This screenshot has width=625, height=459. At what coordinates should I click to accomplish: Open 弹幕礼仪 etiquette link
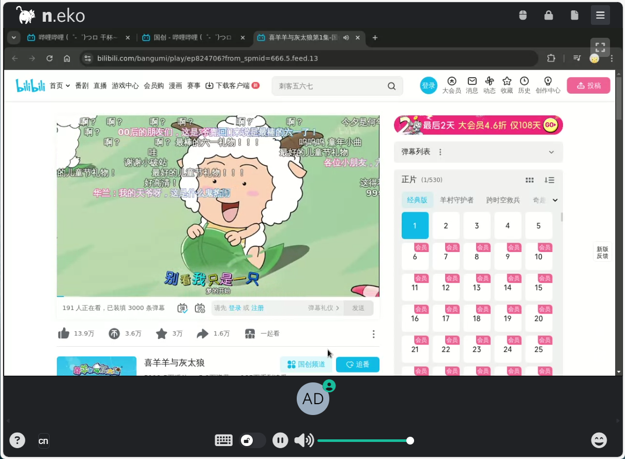[x=324, y=308]
